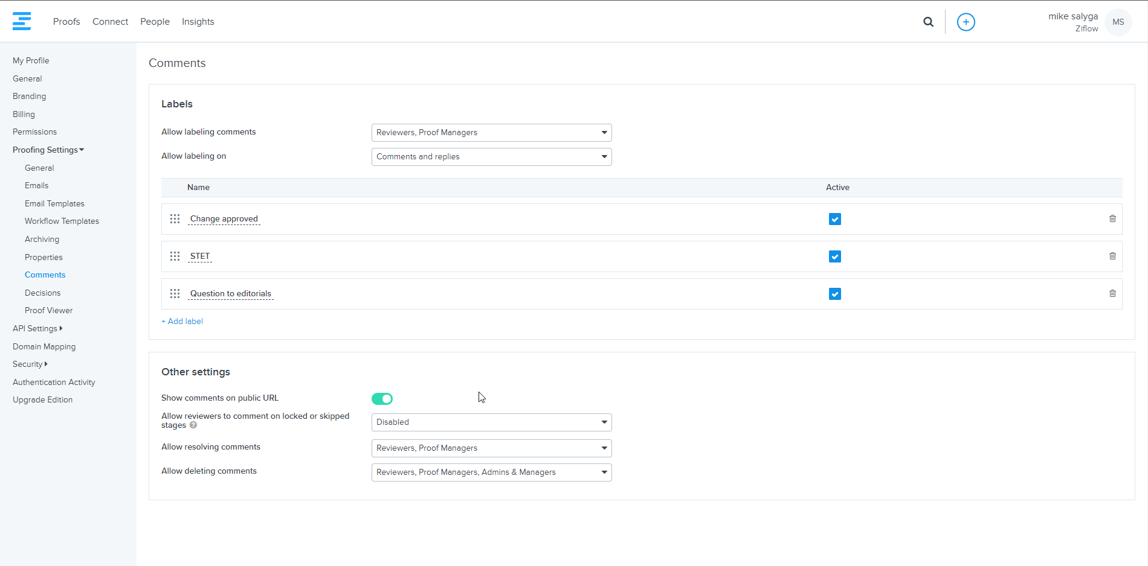The height and width of the screenshot is (566, 1148).
Task: Click the Ziflow logo icon
Action: (22, 21)
